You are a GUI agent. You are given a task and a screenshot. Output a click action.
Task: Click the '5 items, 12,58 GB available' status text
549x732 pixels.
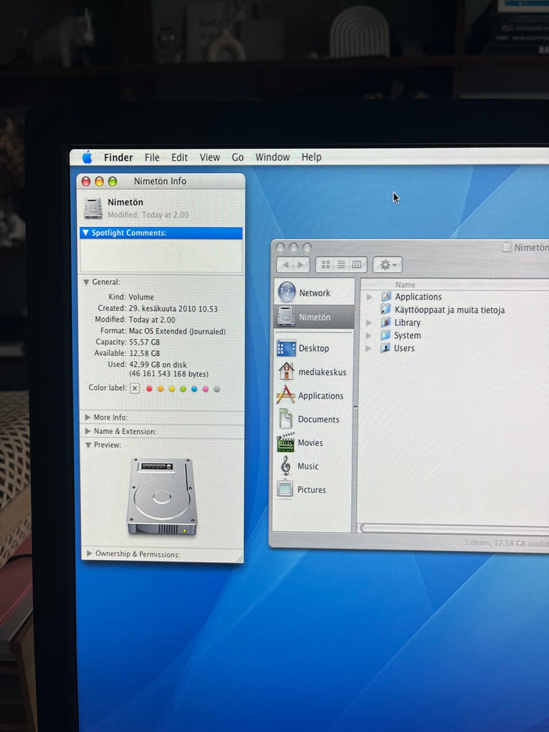506,543
